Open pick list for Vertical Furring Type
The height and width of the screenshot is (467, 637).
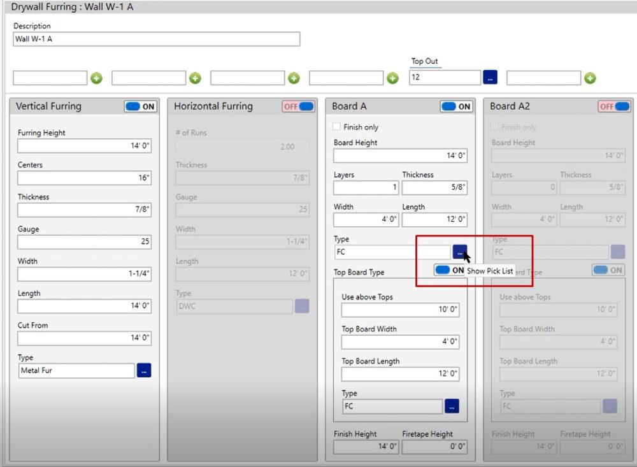144,370
